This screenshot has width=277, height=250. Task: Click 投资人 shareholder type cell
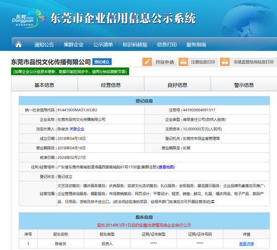[x=107, y=244]
